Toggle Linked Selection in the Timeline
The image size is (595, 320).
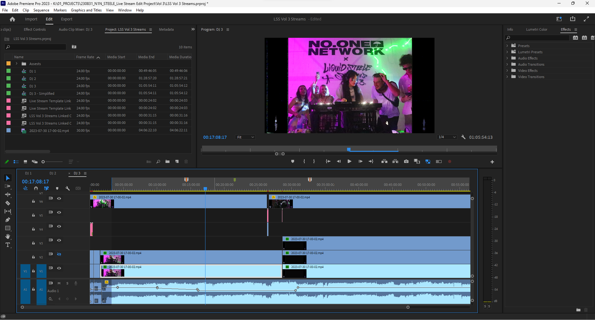pyautogui.click(x=46, y=188)
